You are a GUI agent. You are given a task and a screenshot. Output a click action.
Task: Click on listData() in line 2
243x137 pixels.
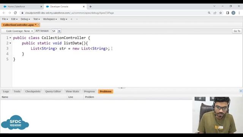pos(74,43)
